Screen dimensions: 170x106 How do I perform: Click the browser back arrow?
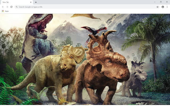(3, 7)
